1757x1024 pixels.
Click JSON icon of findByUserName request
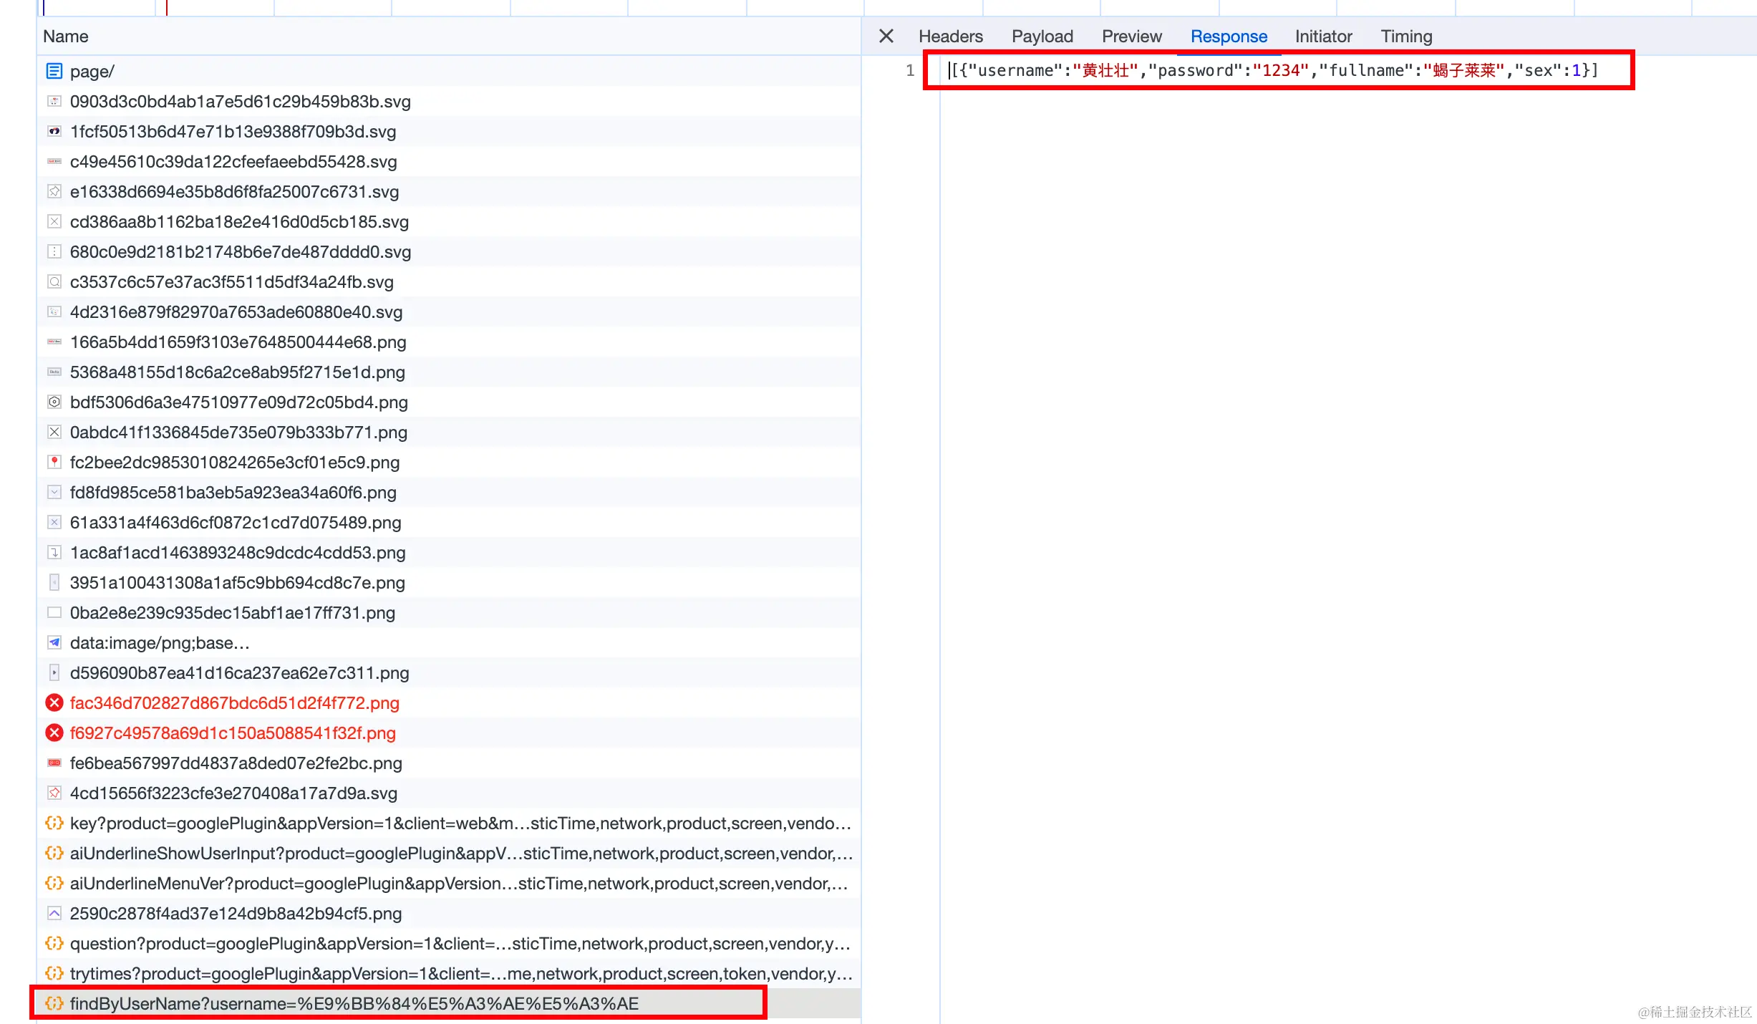pos(54,1004)
